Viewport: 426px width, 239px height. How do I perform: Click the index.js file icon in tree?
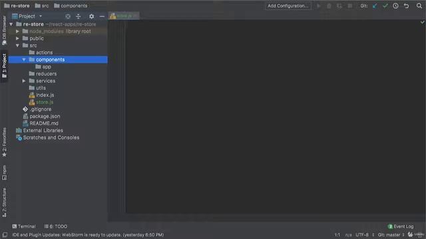32,95
